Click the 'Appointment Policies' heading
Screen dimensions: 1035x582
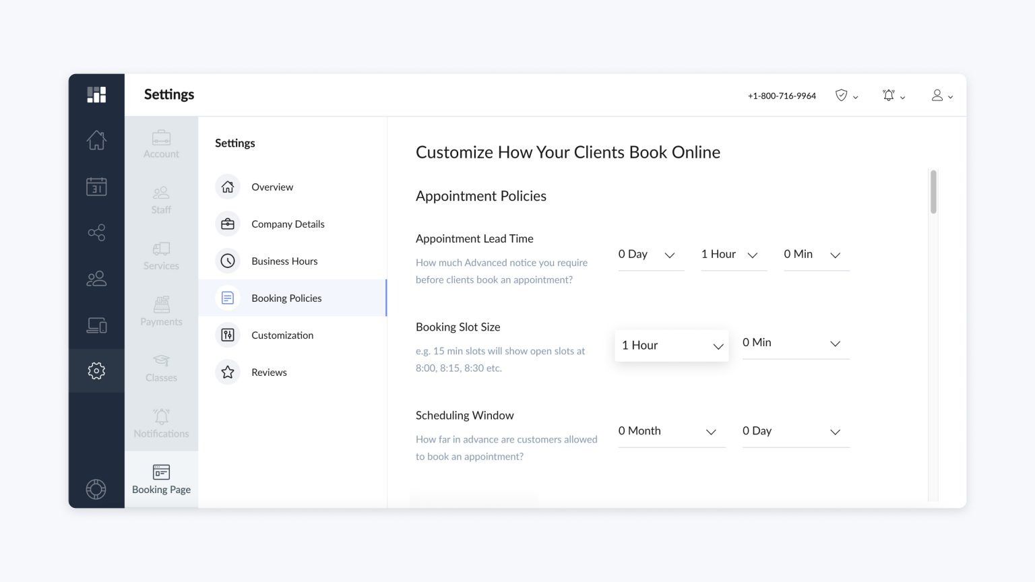click(x=481, y=196)
